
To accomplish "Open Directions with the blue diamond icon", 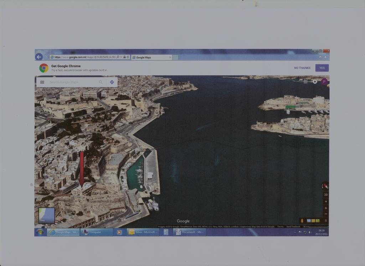I will [112, 82].
